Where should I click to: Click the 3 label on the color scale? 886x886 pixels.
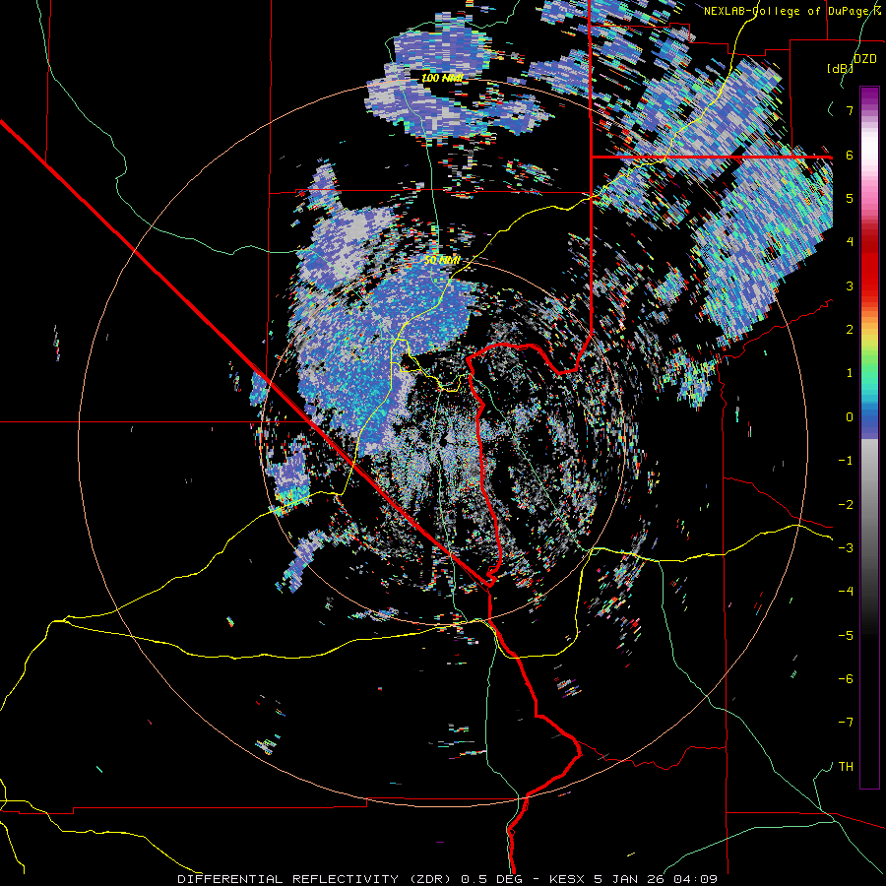[x=850, y=285]
